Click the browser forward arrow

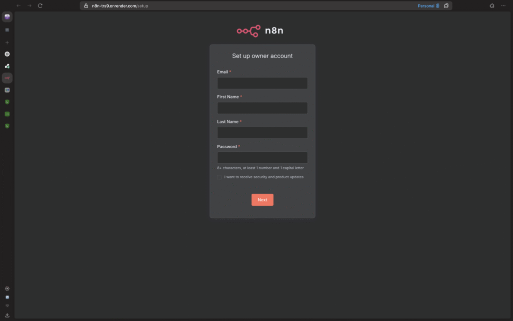coord(30,6)
